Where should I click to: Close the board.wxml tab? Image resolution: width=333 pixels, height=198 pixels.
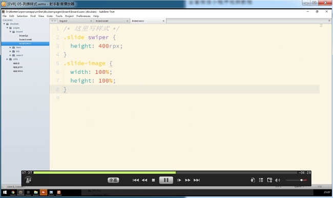127,21
